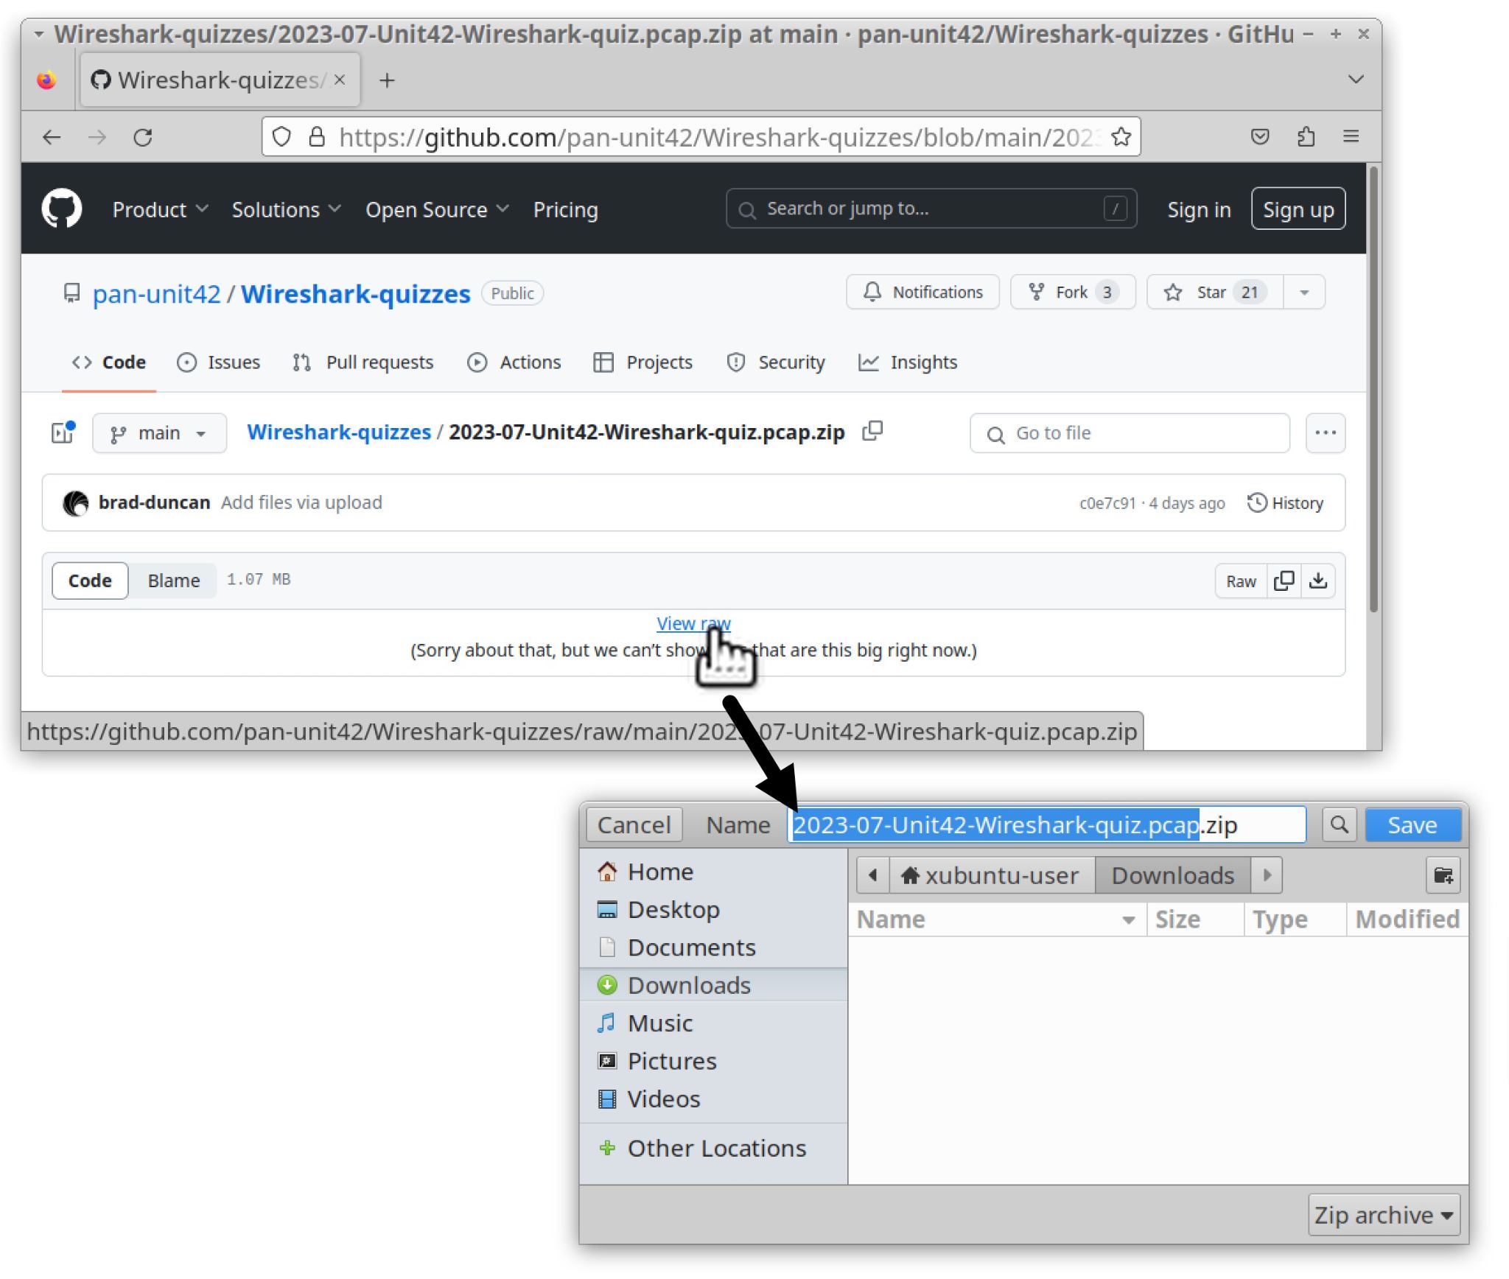Select the Code repository tab
The width and height of the screenshot is (1509, 1279).
108,362
